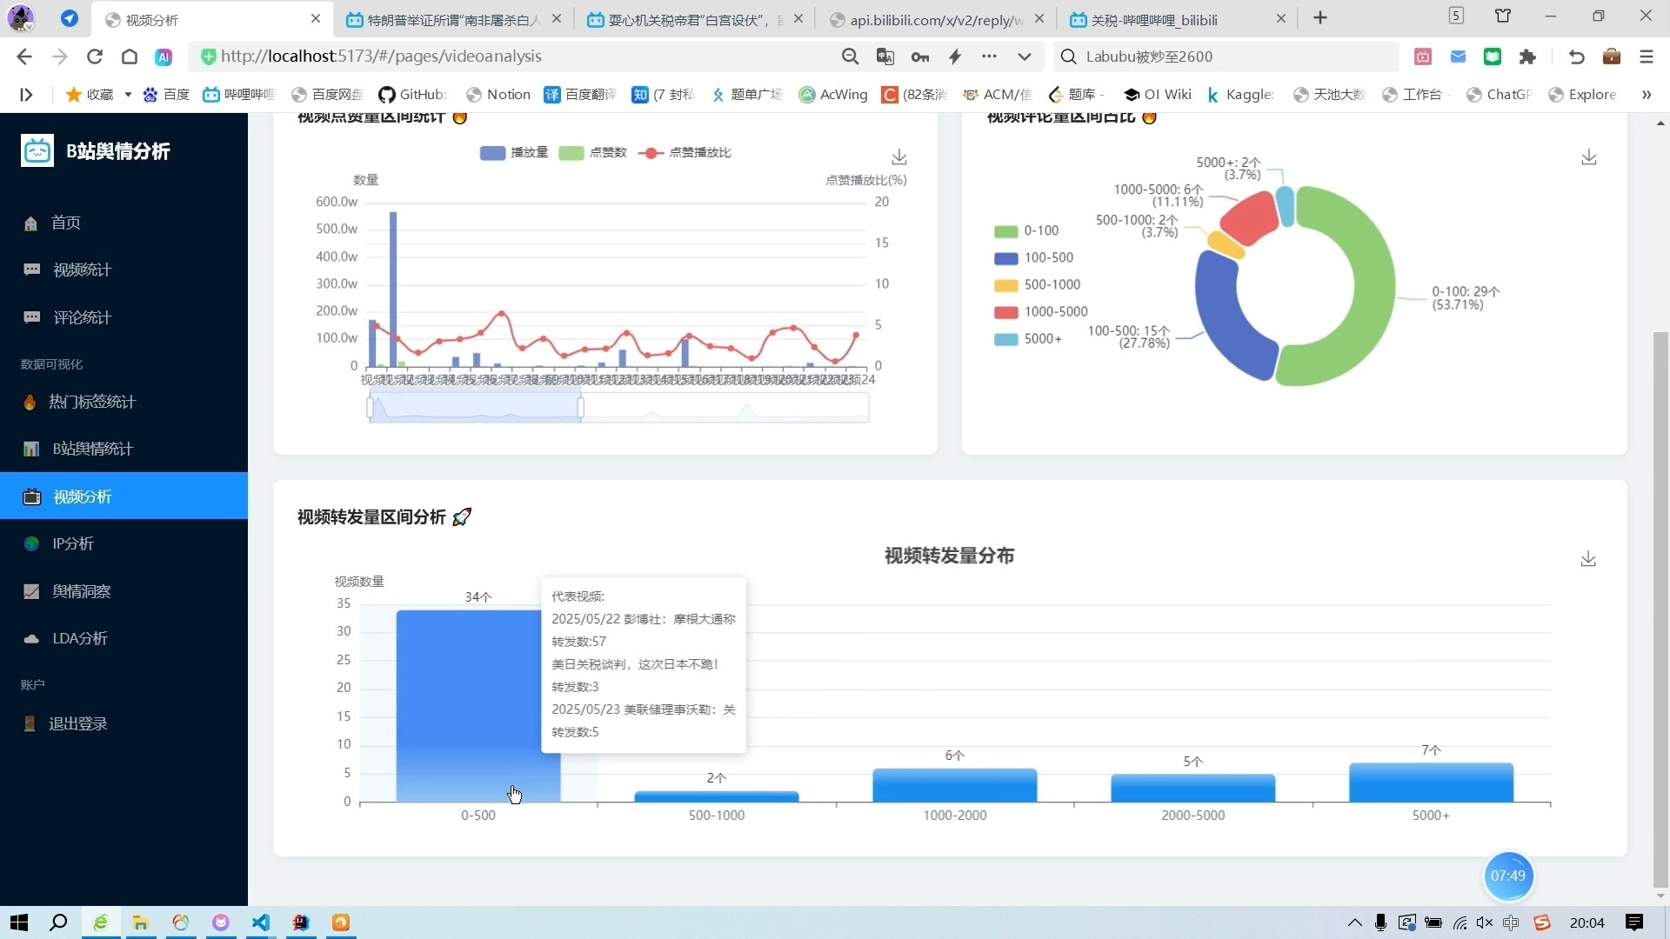Click the browser back arrow
Screen dimensions: 1670x939
point(24,57)
